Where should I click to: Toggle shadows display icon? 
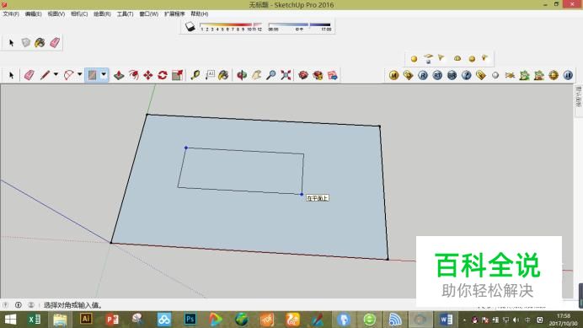pos(190,27)
